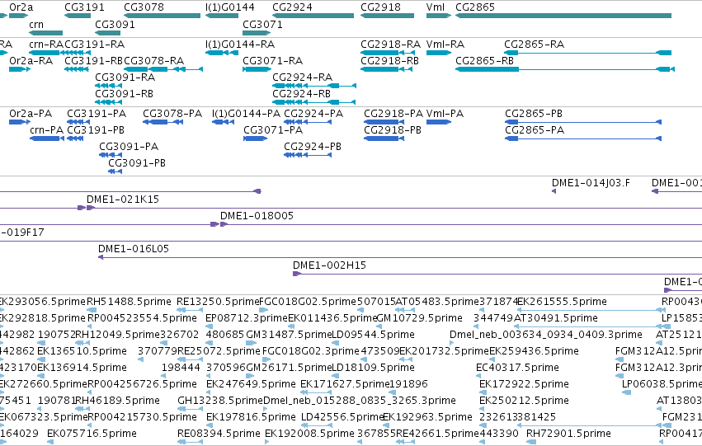
Task: Select protein label CG3078-PA
Action: click(172, 114)
